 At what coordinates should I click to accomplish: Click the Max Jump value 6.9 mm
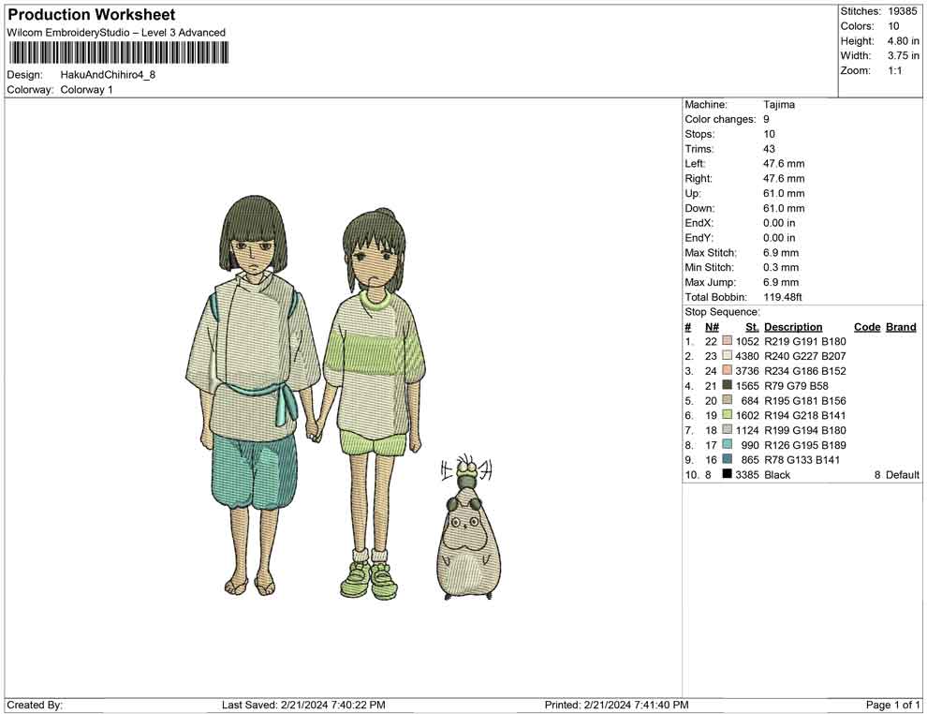click(x=780, y=282)
